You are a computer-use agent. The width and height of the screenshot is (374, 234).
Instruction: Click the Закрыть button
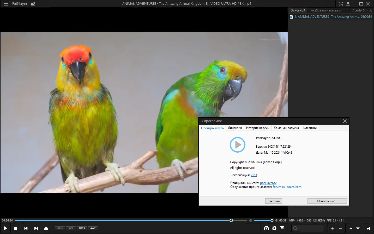(274, 201)
